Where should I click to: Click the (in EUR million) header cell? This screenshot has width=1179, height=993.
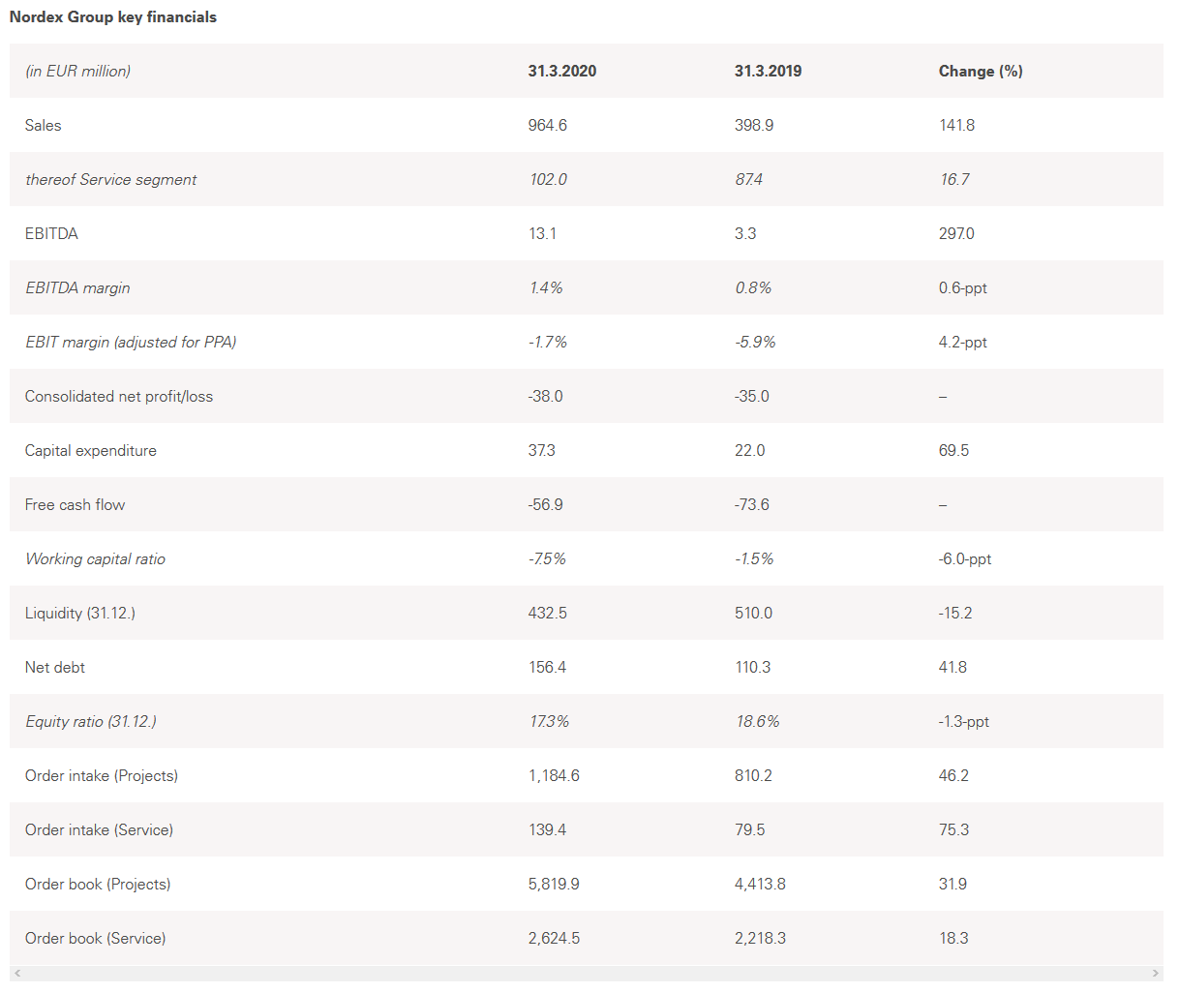point(78,72)
